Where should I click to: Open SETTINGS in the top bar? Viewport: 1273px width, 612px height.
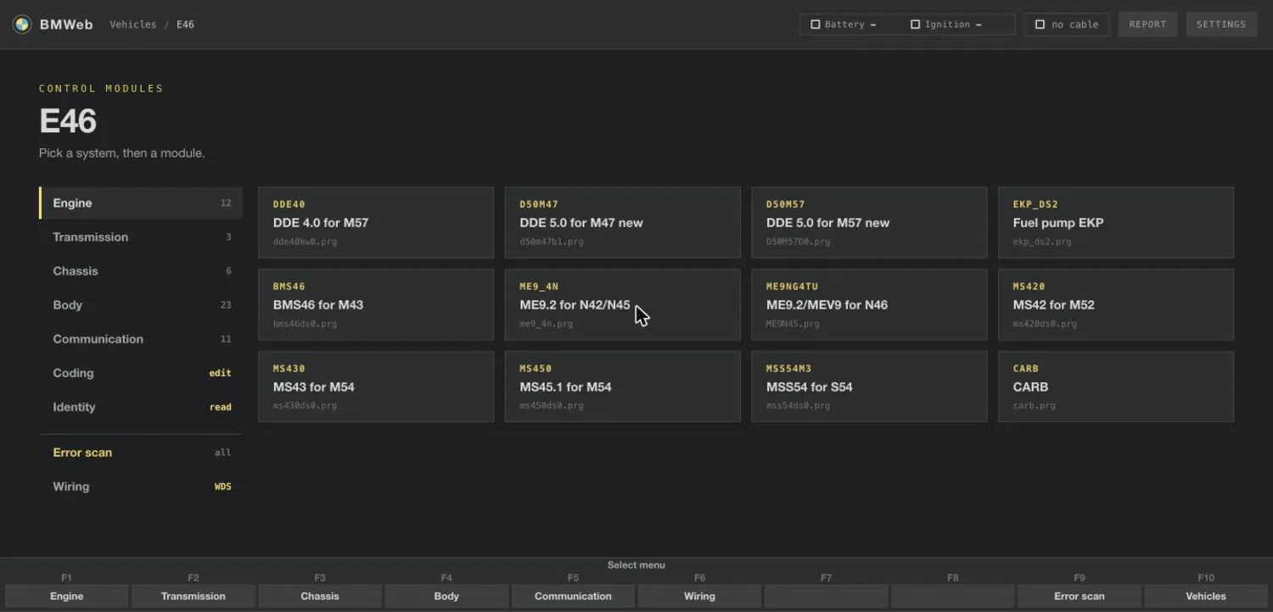coord(1221,25)
